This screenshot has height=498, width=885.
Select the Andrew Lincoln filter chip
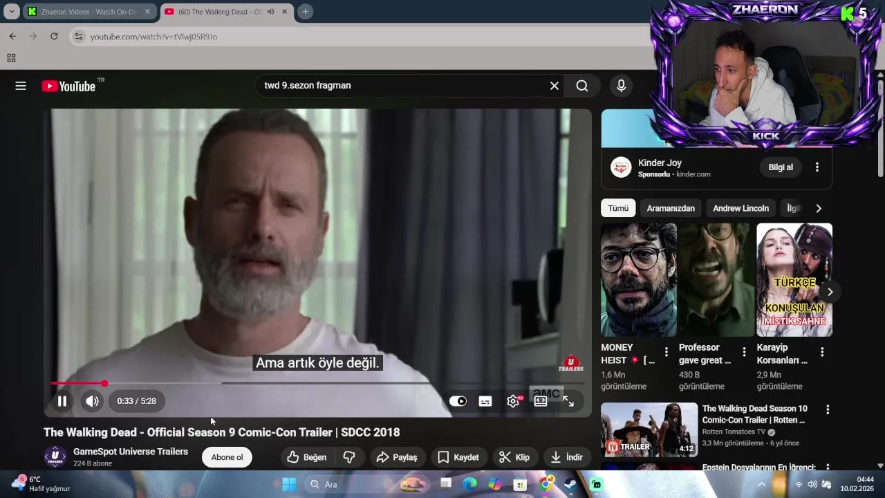click(x=740, y=208)
